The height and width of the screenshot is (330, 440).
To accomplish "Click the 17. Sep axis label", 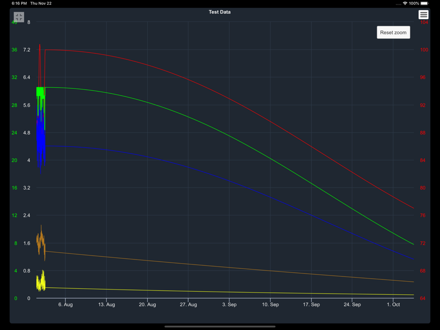I will [311, 304].
